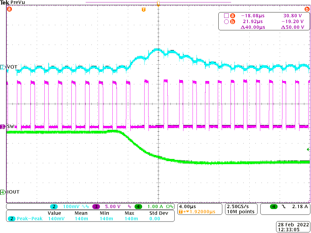Click the date and time display
The height and width of the screenshot is (233, 311).
(x=293, y=227)
